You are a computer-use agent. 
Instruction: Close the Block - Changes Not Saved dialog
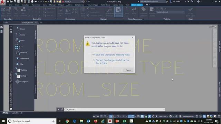(x=132, y=38)
